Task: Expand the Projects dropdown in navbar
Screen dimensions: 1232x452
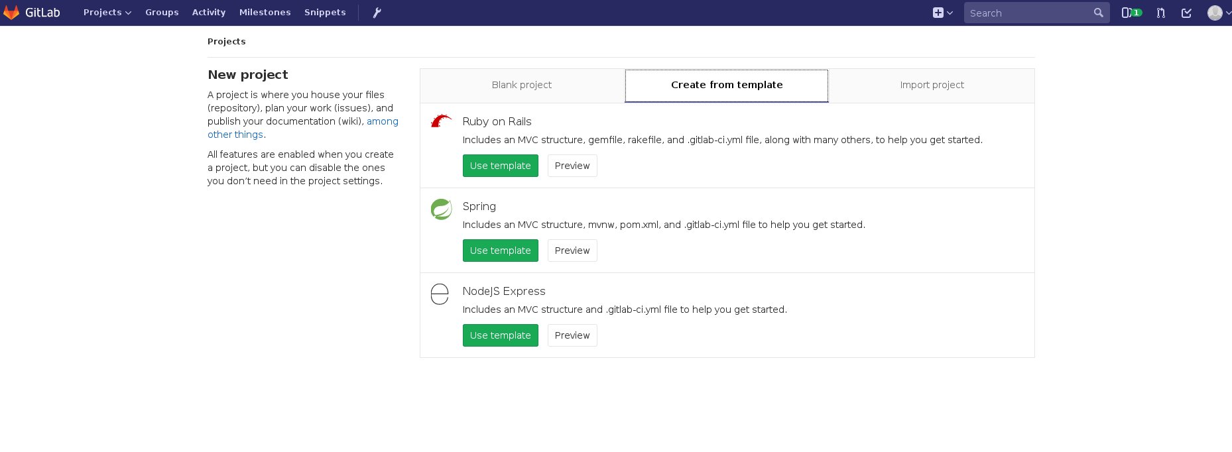Action: [x=107, y=13]
